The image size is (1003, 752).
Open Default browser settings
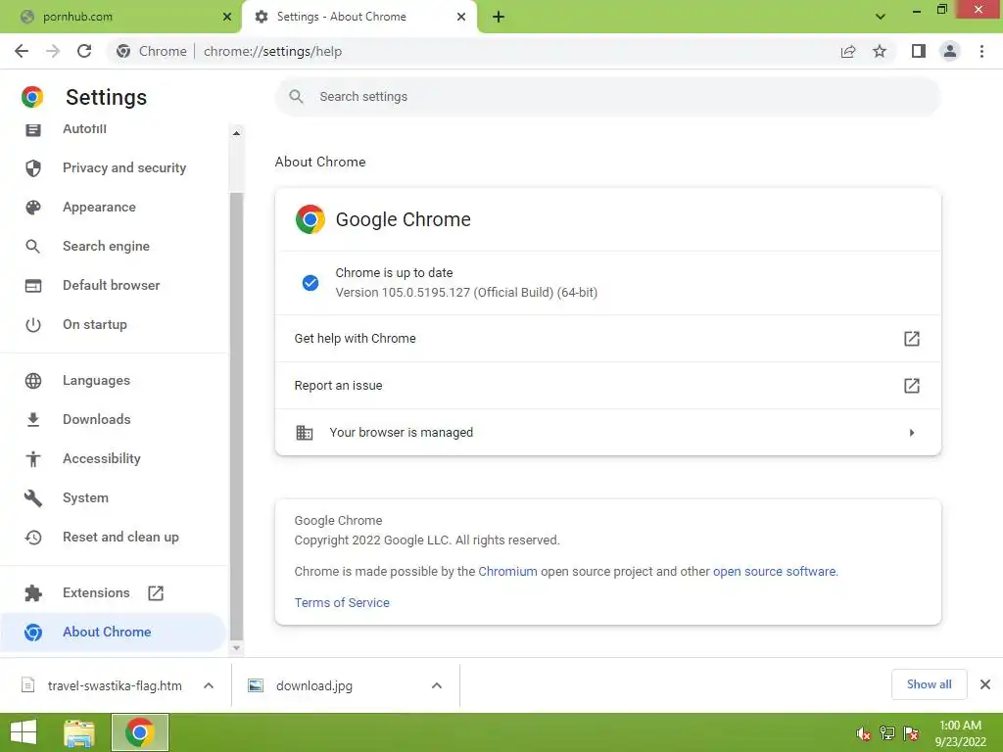click(114, 285)
